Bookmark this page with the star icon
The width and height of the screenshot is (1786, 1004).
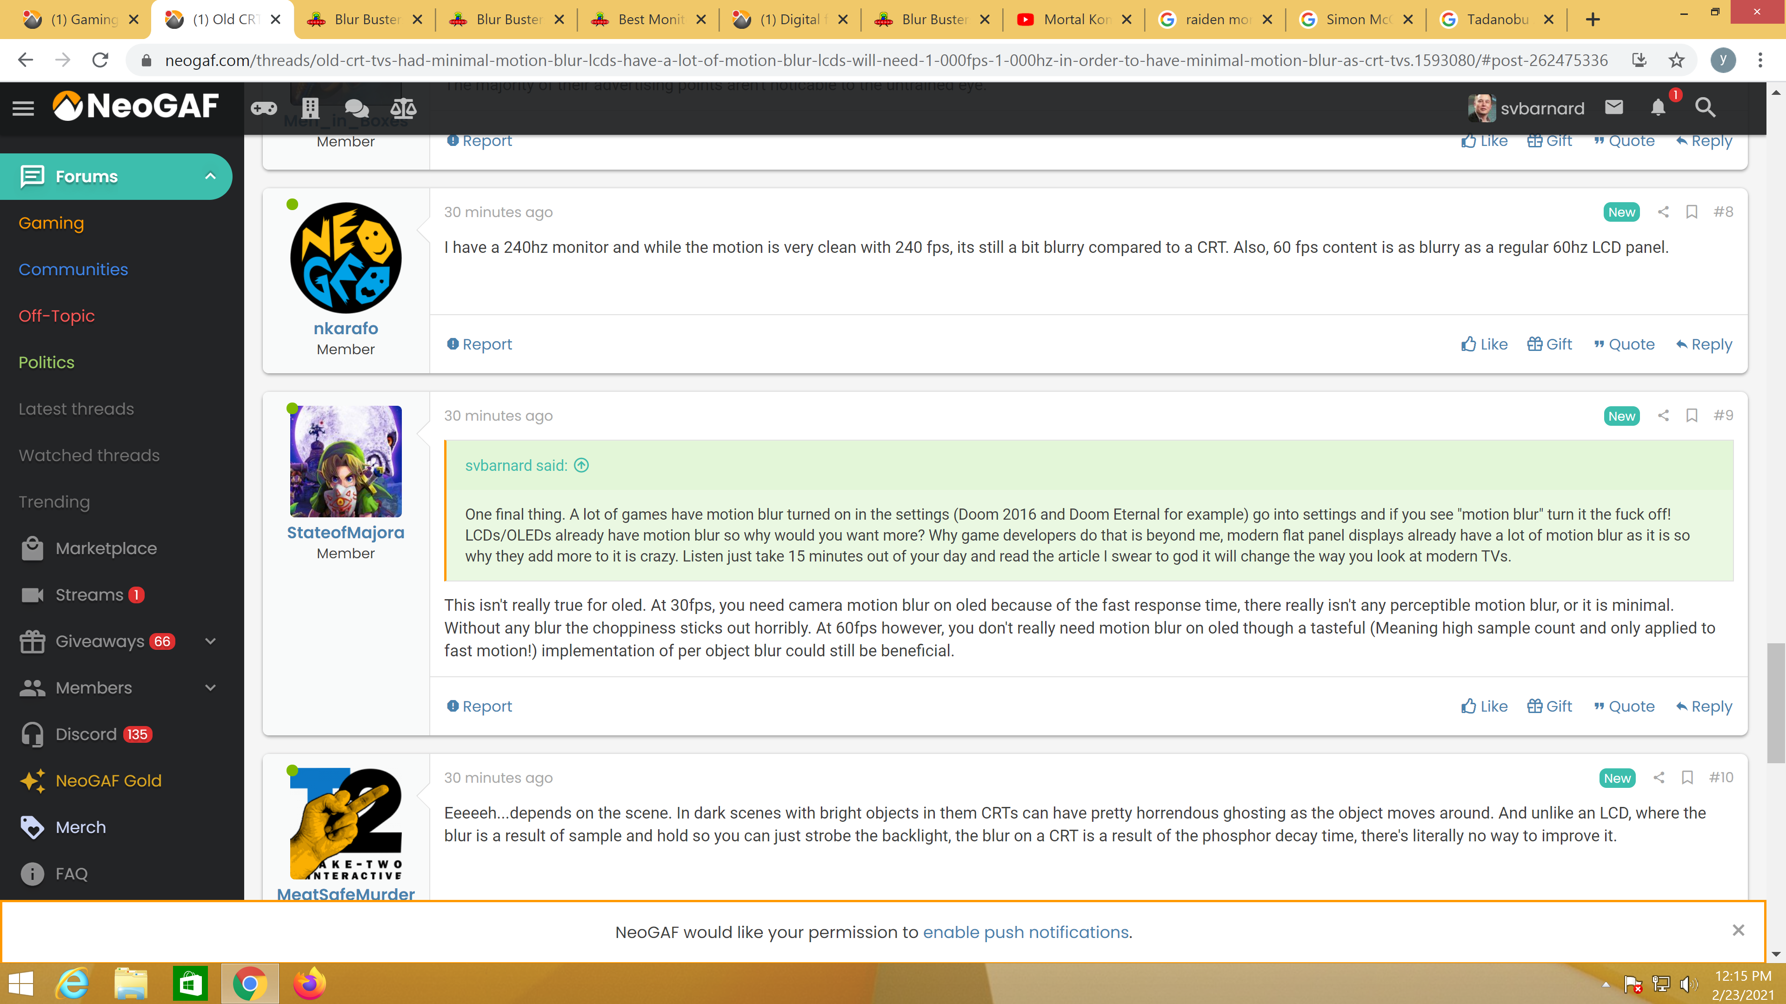pos(1676,60)
